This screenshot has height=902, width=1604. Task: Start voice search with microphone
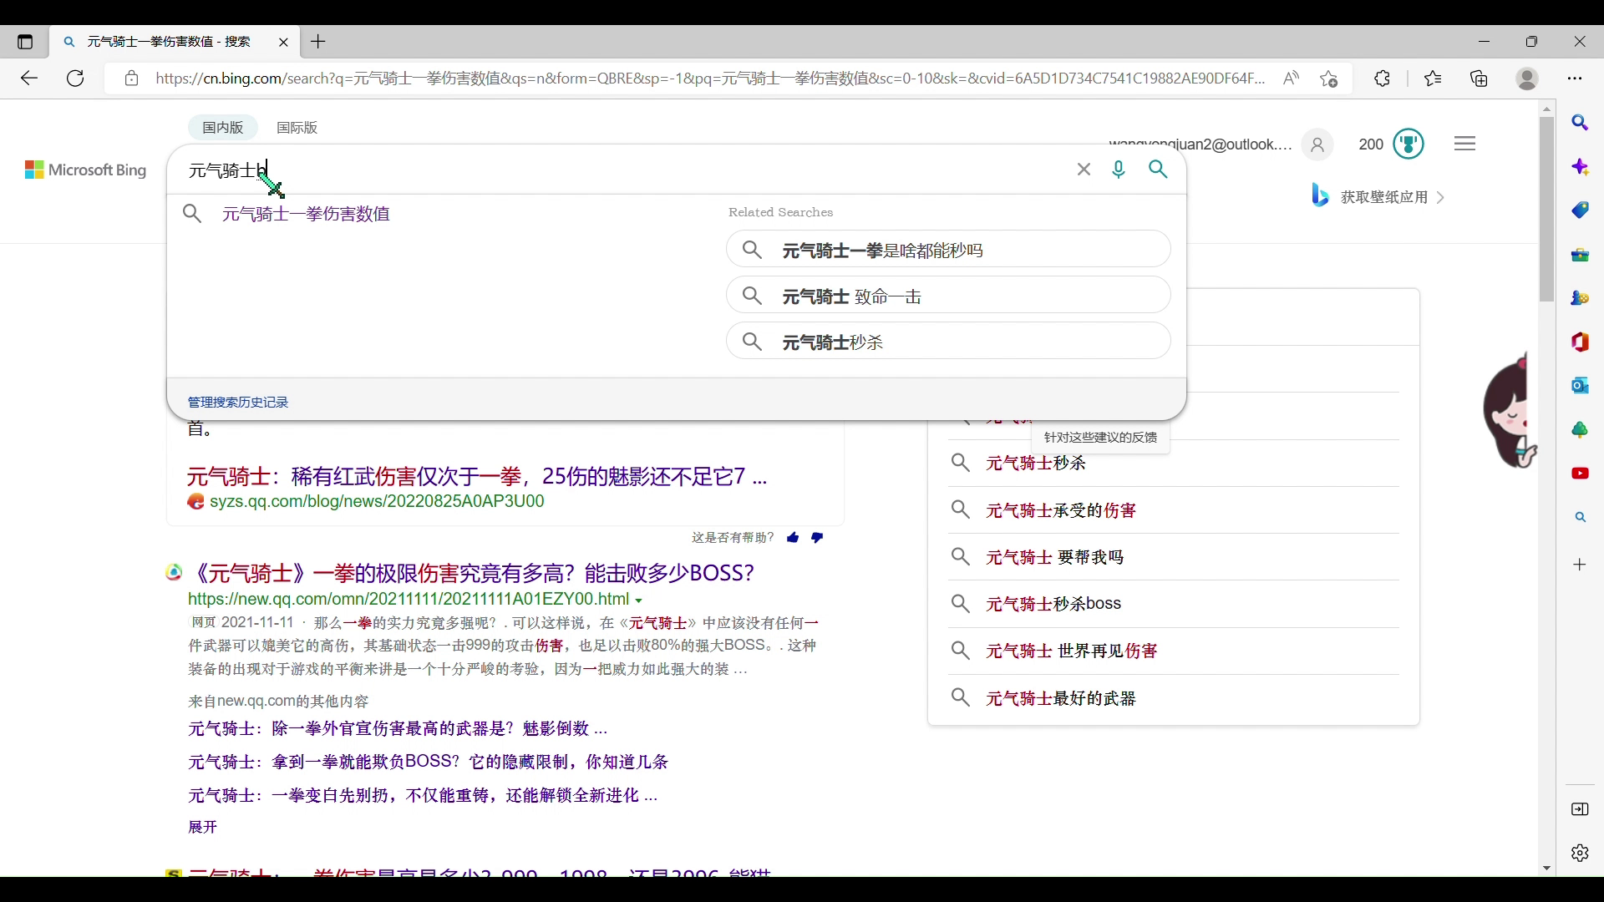1119,170
